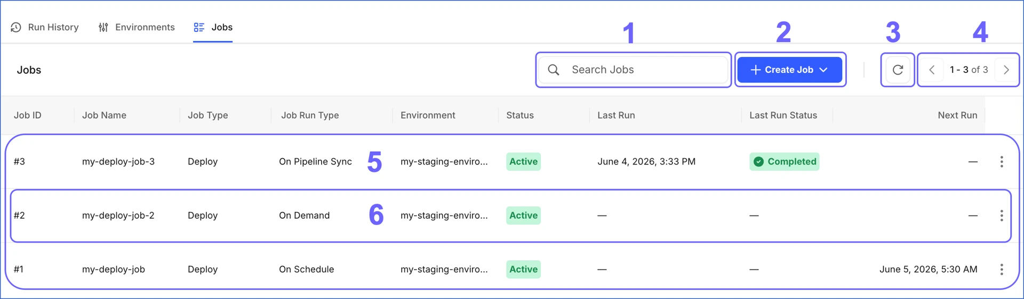Go to the previous page of jobs
Screen dimensions: 1024x299
[932, 70]
